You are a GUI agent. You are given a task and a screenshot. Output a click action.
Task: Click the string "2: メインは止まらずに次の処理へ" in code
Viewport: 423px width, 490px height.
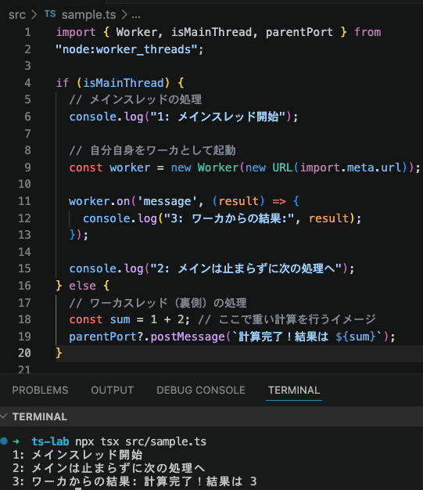click(x=246, y=268)
